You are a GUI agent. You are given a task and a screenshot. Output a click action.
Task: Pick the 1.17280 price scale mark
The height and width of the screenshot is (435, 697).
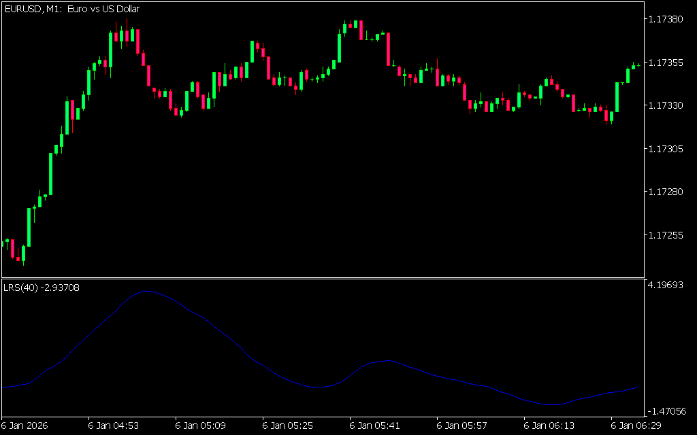(668, 192)
